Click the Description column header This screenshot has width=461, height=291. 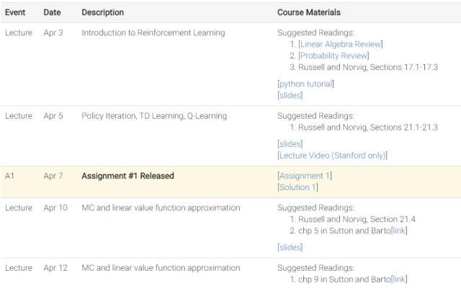click(102, 12)
